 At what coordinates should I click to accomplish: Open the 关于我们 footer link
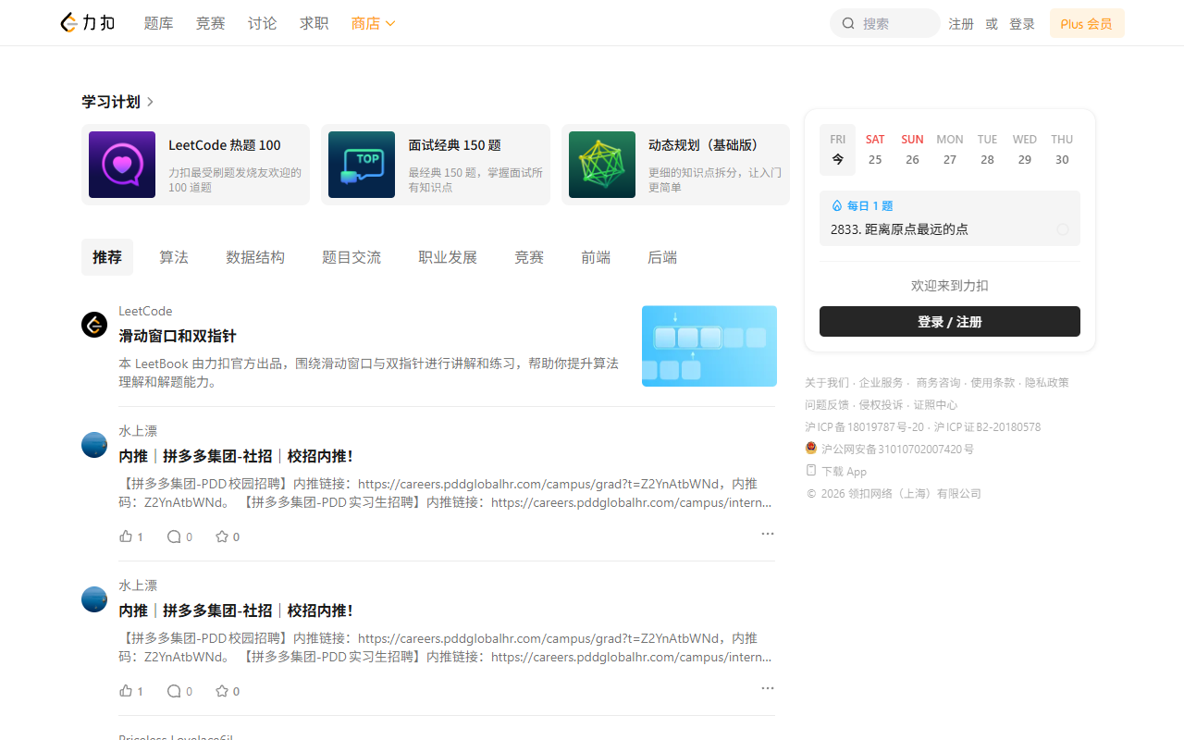coord(827,382)
